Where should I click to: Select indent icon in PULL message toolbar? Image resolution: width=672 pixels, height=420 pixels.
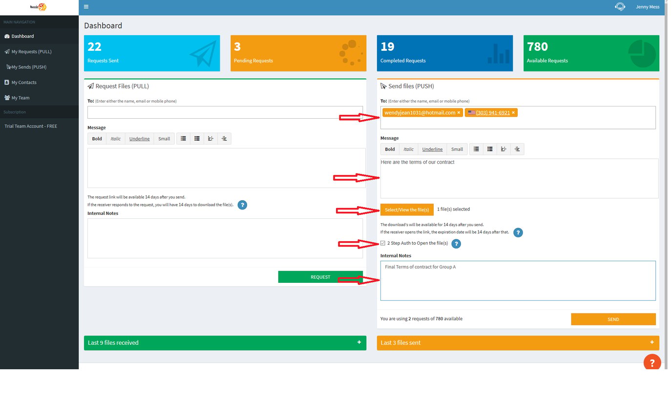click(x=224, y=139)
